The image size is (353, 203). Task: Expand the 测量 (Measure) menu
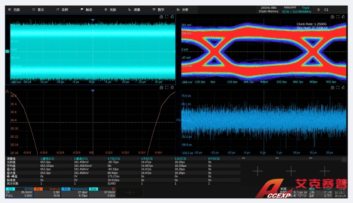pyautogui.click(x=134, y=9)
